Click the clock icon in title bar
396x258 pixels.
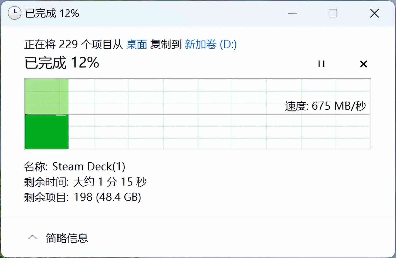pyautogui.click(x=14, y=13)
